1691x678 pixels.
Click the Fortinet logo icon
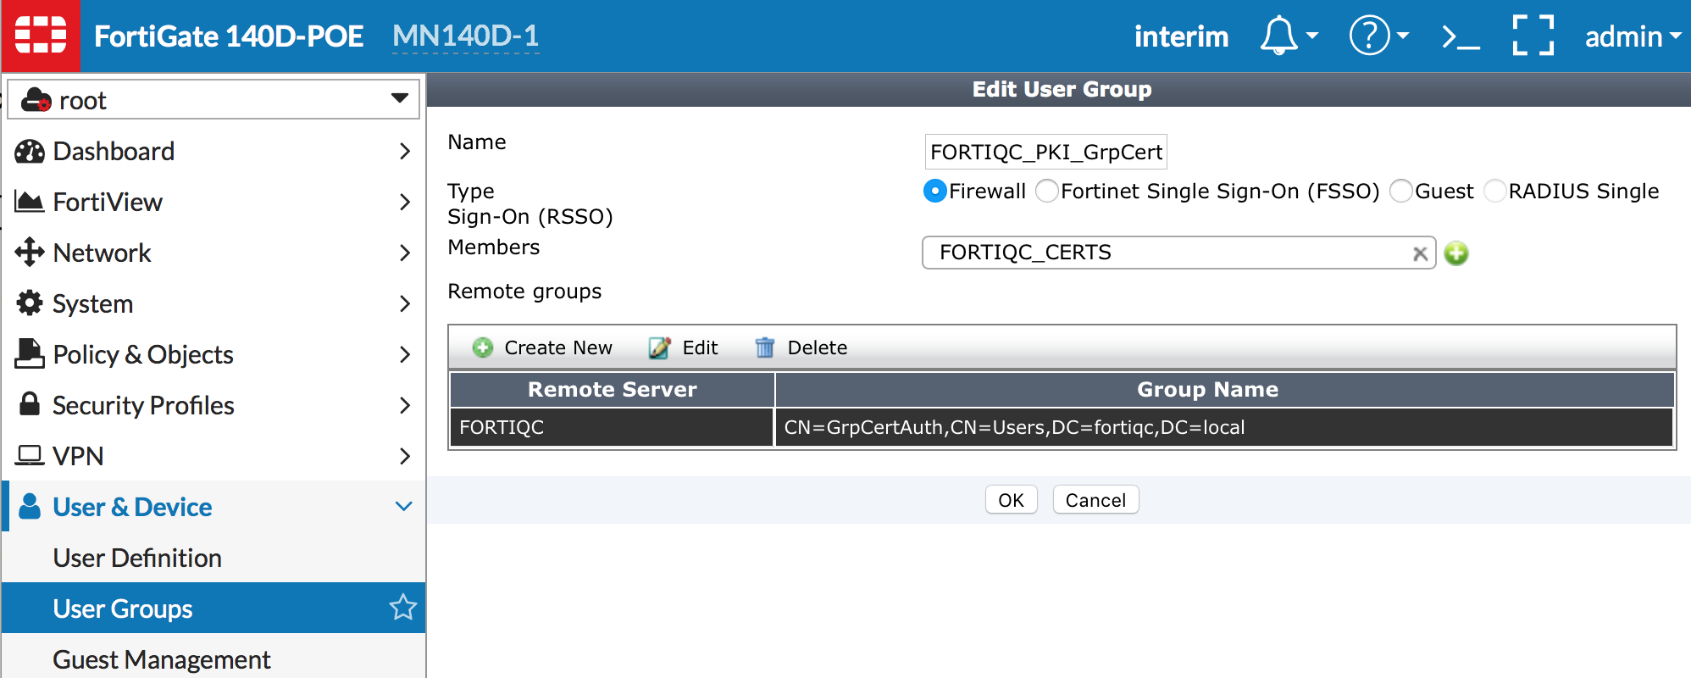(x=41, y=36)
